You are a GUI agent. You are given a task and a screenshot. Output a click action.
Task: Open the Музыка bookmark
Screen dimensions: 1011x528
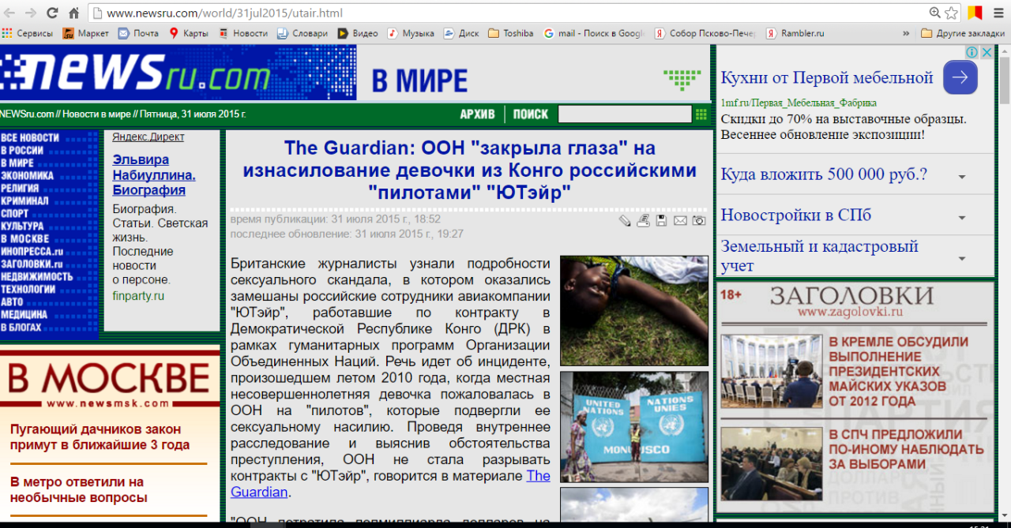411,33
